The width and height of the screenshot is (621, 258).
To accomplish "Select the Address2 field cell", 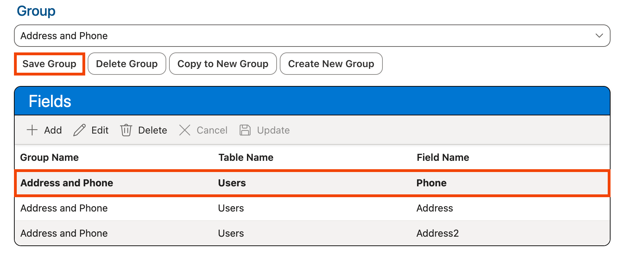I will pyautogui.click(x=437, y=233).
